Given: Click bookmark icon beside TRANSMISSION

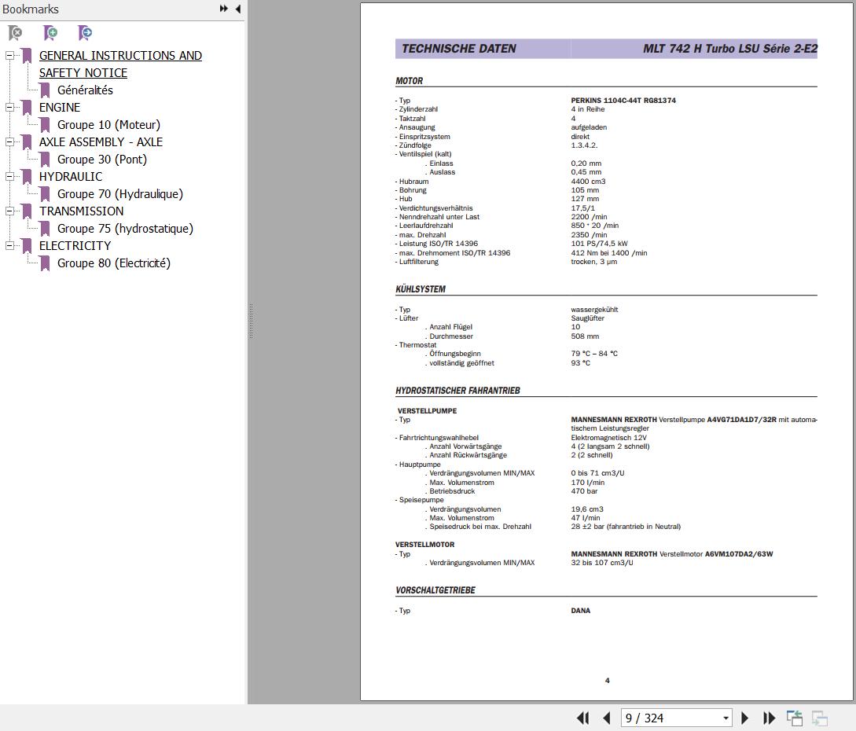Looking at the screenshot, I should point(27,211).
